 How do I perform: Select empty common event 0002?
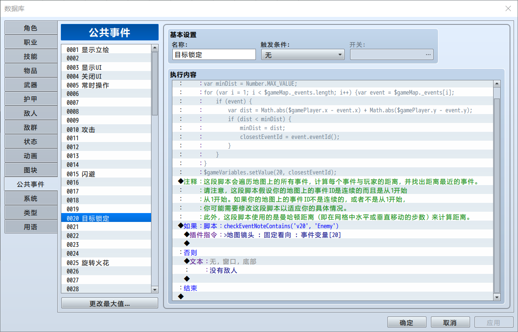pyautogui.click(x=106, y=59)
